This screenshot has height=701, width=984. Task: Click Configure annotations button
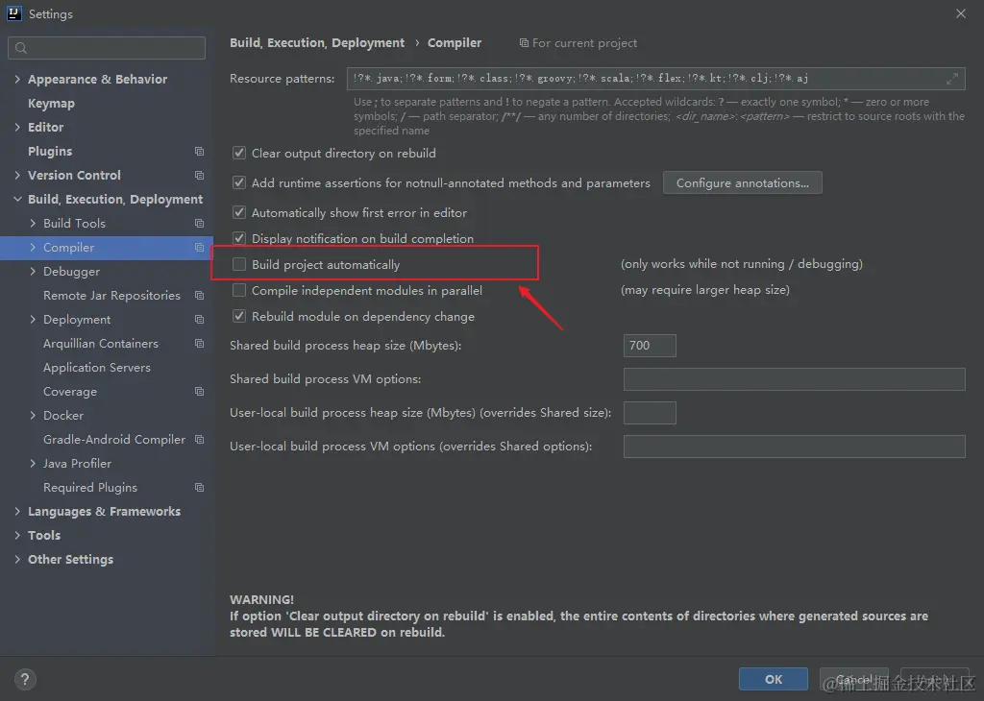pyautogui.click(x=743, y=182)
